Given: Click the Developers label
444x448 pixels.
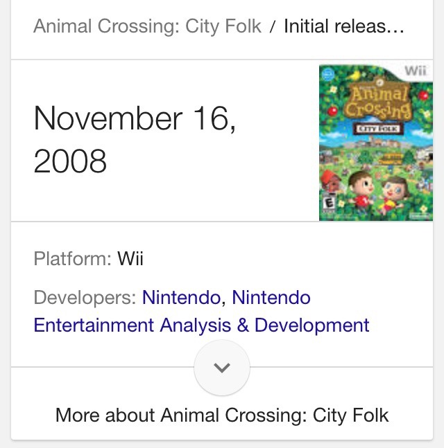Looking at the screenshot, I should click(x=85, y=298).
